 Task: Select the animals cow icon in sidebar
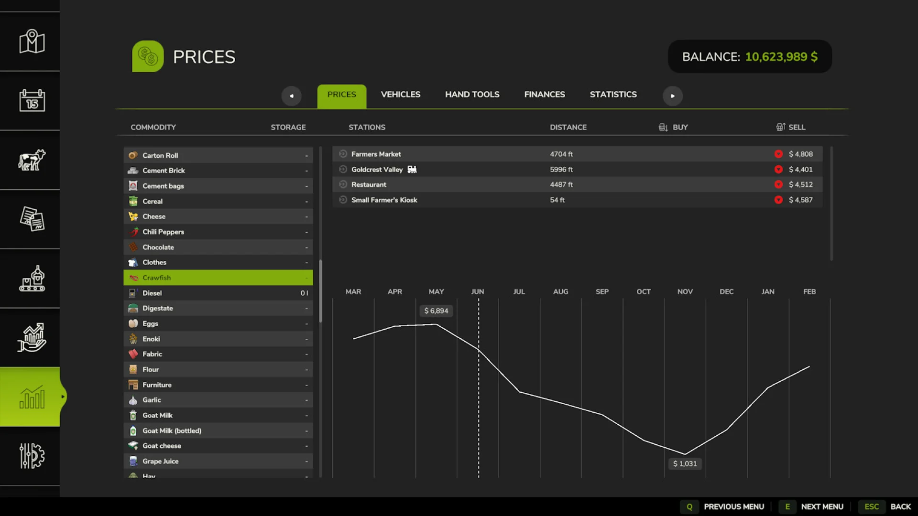[30, 161]
